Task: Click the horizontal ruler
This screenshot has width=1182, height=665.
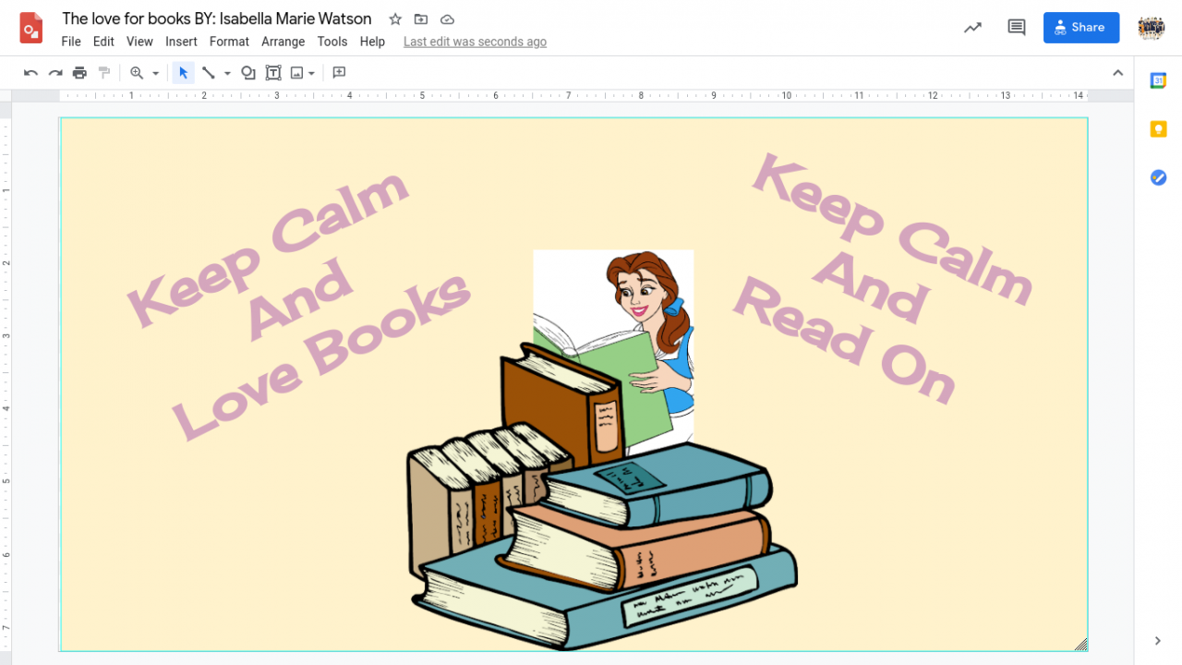Action: point(573,95)
